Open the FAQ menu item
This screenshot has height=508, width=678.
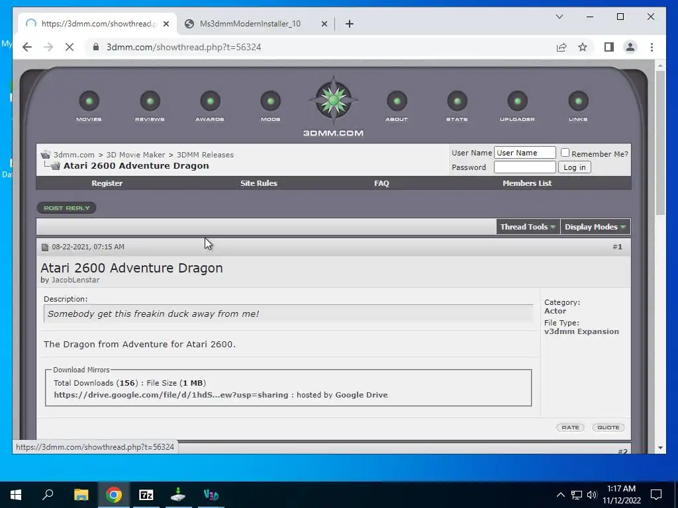(x=381, y=183)
